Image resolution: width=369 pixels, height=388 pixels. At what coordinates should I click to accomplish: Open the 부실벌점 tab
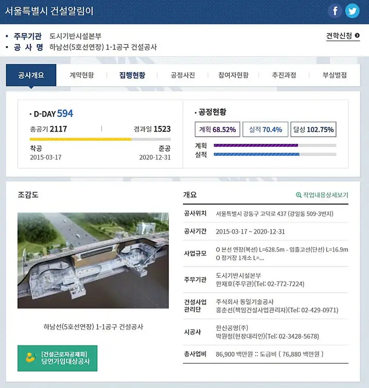click(x=335, y=75)
